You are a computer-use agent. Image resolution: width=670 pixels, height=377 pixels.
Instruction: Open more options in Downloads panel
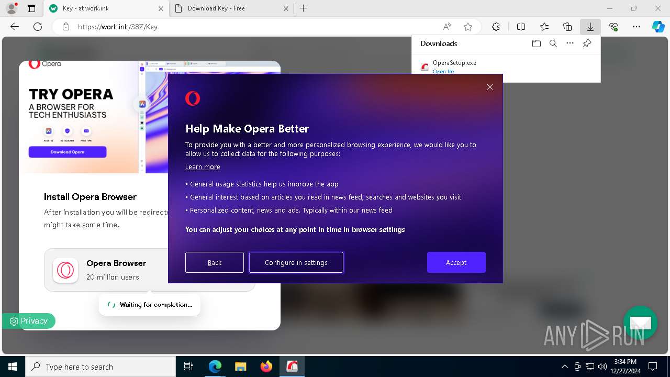coord(570,43)
